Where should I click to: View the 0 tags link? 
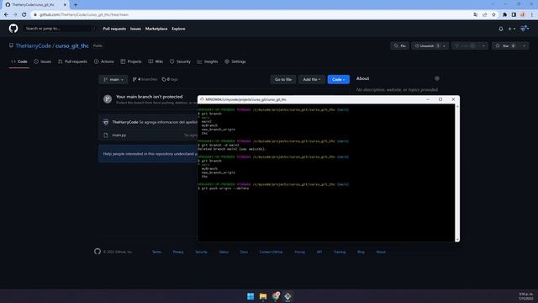click(170, 79)
